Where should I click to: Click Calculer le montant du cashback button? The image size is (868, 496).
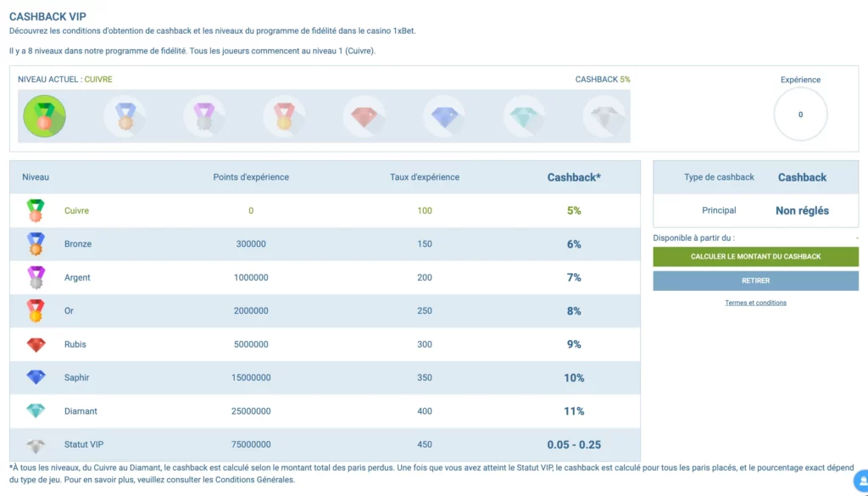tap(755, 257)
